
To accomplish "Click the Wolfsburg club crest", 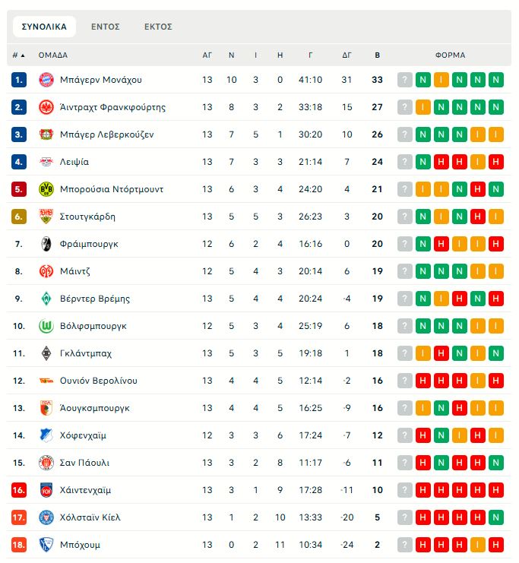I will [x=46, y=326].
